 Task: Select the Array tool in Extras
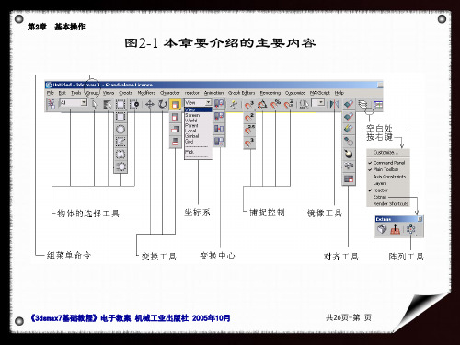click(410, 229)
